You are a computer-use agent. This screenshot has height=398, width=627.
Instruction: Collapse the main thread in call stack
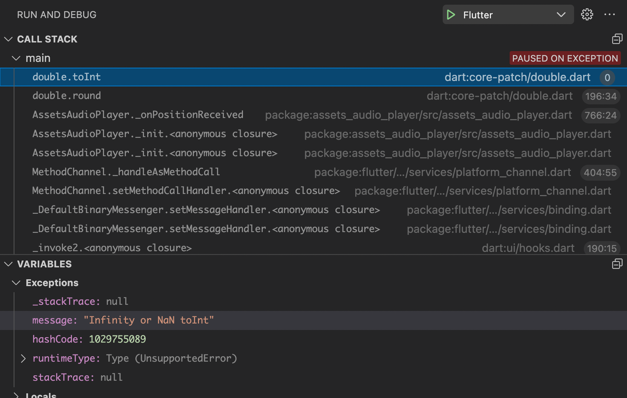[16, 58]
